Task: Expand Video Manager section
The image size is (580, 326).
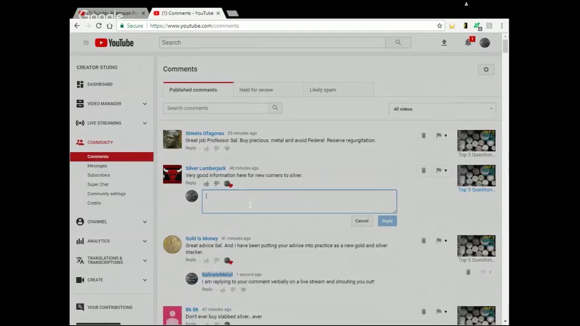Action: [x=145, y=104]
